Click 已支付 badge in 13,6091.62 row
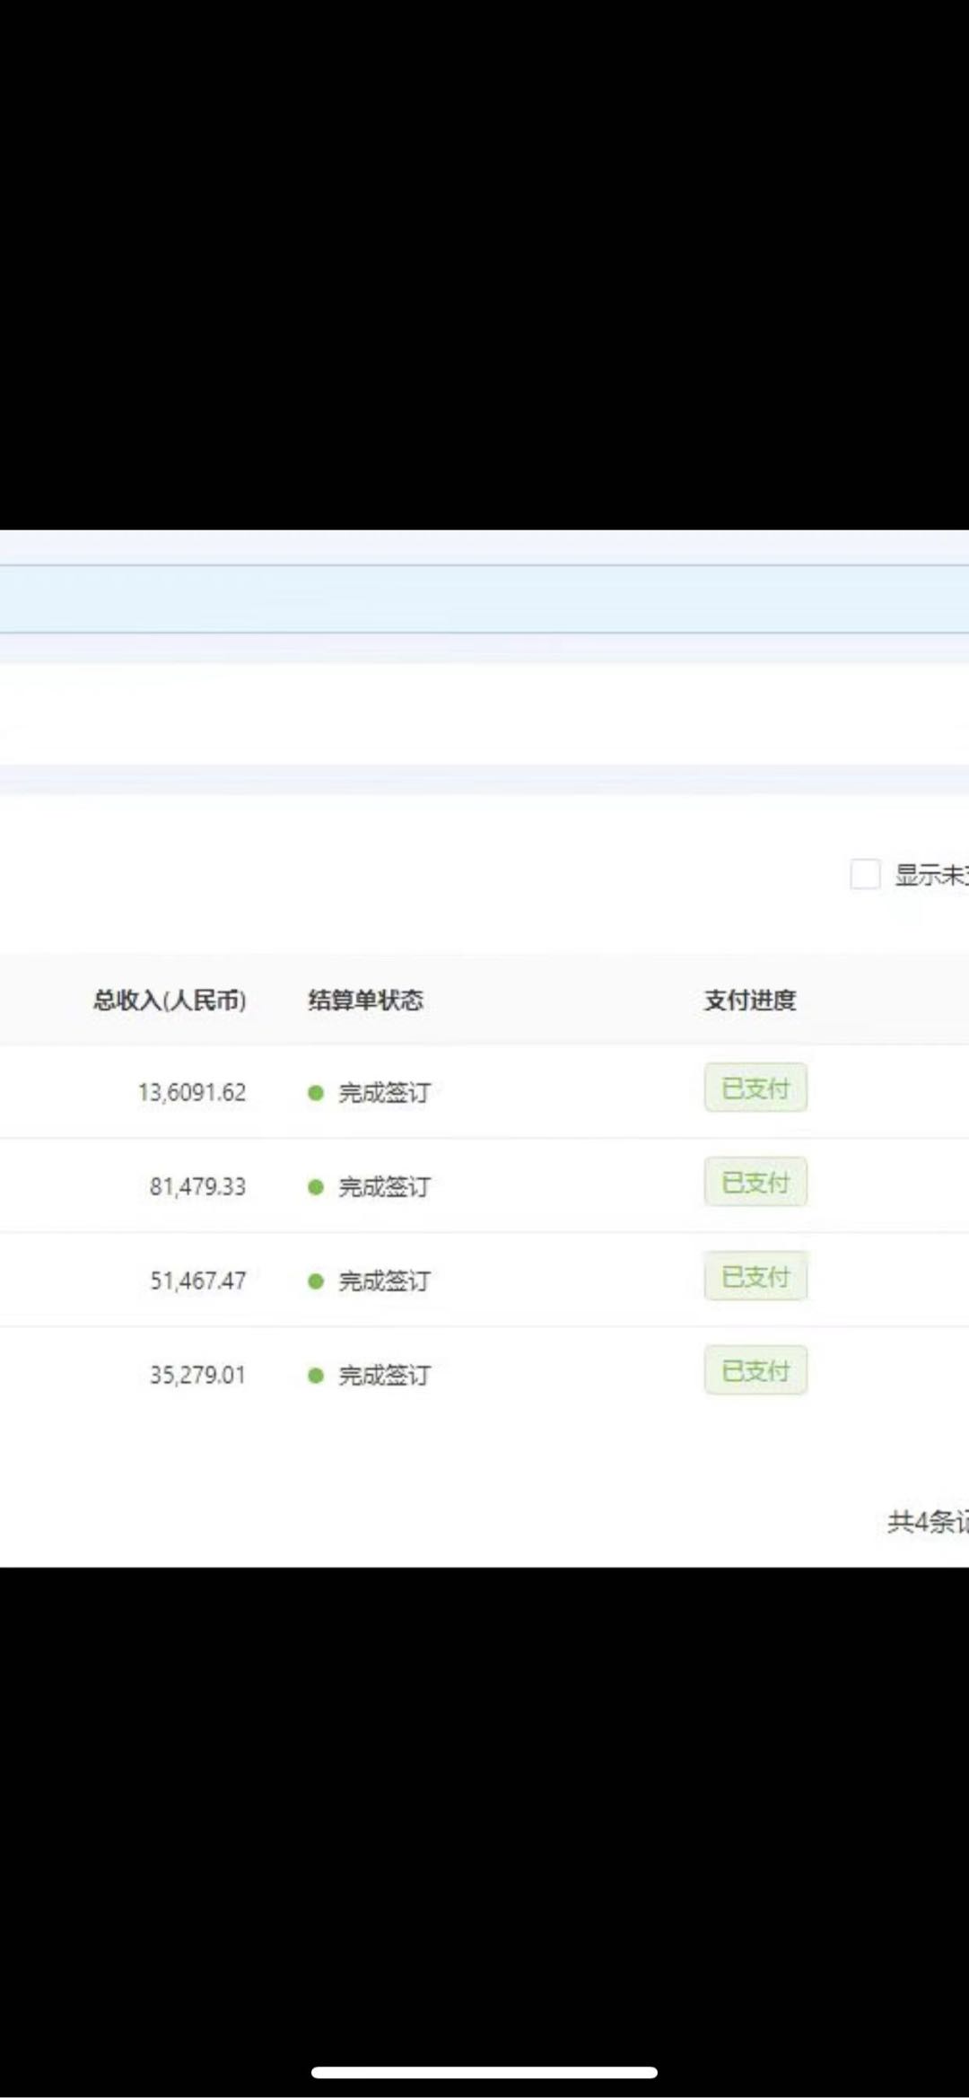 pos(755,1088)
